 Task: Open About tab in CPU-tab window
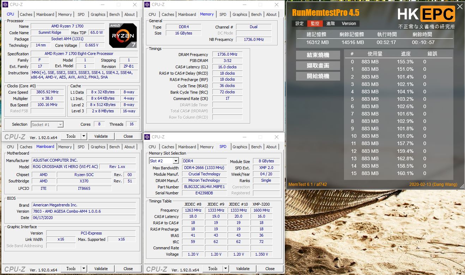click(x=129, y=14)
